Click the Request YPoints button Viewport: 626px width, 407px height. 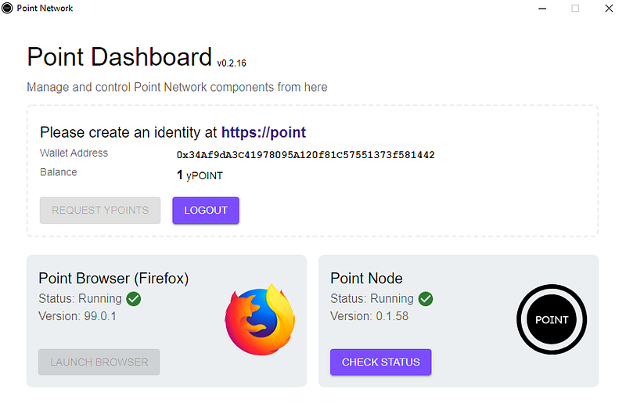pos(100,210)
